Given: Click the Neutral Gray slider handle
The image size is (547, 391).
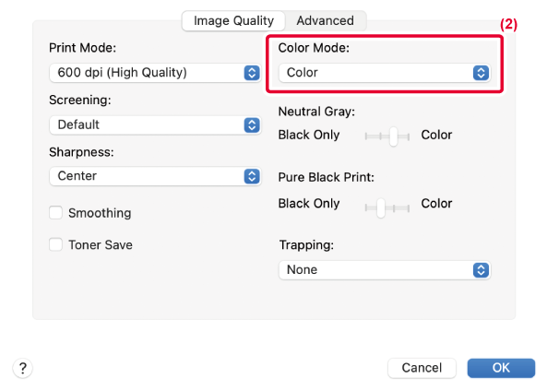Looking at the screenshot, I should click(394, 136).
